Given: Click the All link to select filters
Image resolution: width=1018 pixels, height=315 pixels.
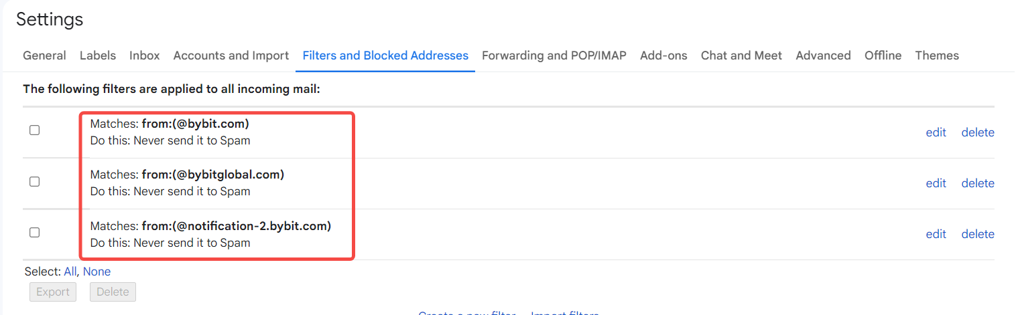Looking at the screenshot, I should (x=70, y=272).
